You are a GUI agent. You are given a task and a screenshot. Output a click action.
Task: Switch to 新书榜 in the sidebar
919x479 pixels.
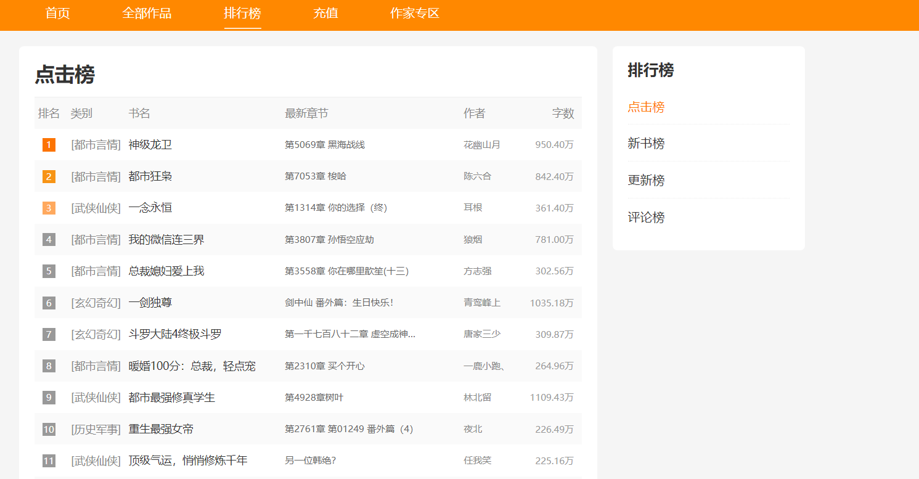(x=646, y=143)
